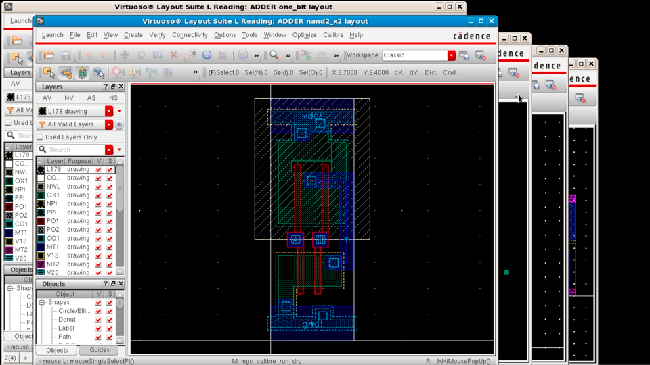Float the Objects panel via its undock button
Screen dimensions: 650x365
click(113, 283)
